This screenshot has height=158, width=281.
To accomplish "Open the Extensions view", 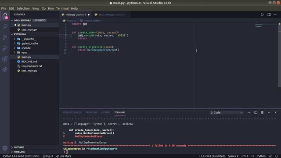I will pyautogui.click(x=5, y=59).
